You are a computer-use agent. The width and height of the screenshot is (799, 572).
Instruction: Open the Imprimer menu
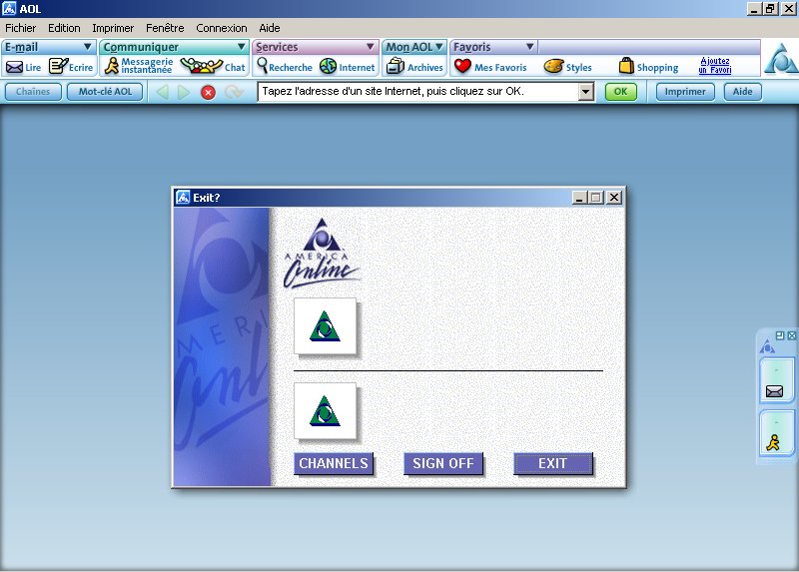tap(113, 28)
